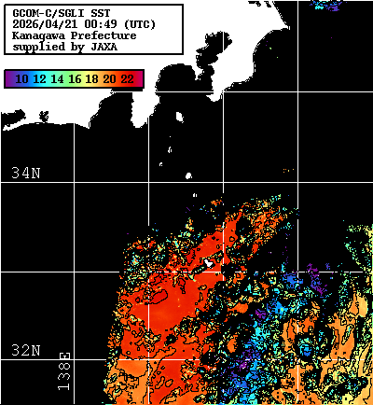
Task: Click the 20 mark on the color scale
Action: tap(110, 79)
